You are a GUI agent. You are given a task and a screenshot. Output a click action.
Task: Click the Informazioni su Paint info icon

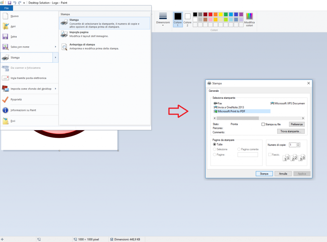pyautogui.click(x=5, y=110)
